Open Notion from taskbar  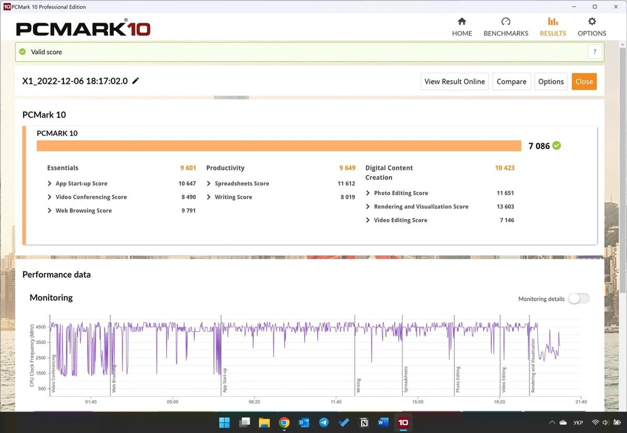point(364,423)
